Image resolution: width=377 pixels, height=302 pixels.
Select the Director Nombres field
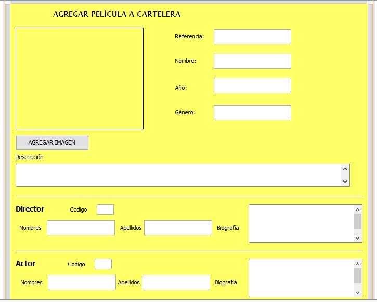coord(81,228)
